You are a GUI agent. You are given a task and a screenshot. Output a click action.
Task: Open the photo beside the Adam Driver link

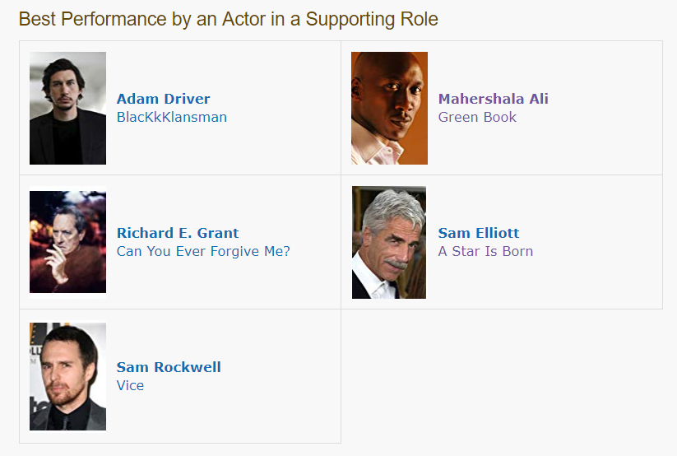coord(67,108)
